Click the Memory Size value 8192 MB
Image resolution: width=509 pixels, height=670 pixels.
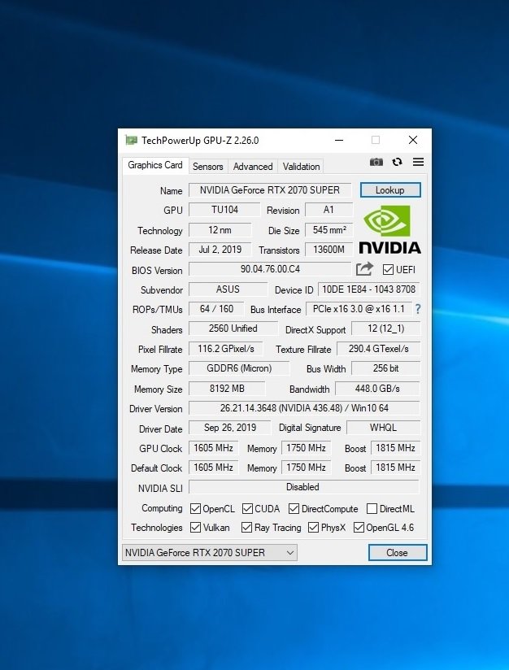(x=227, y=389)
